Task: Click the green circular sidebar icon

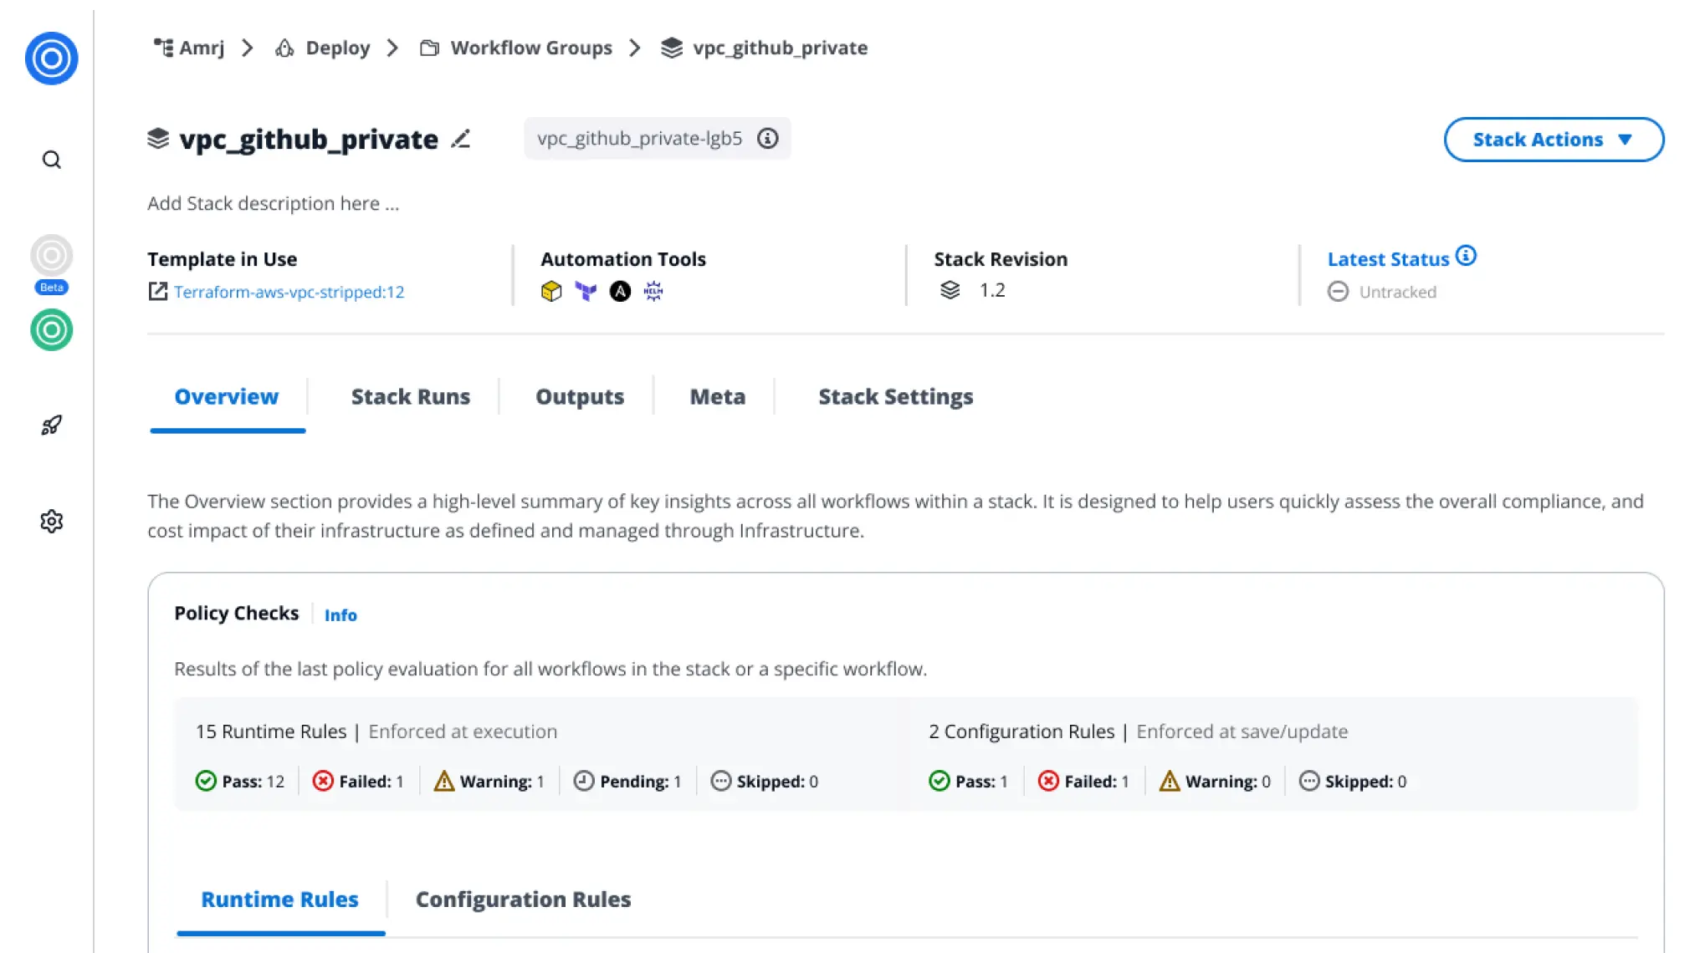Action: (51, 330)
